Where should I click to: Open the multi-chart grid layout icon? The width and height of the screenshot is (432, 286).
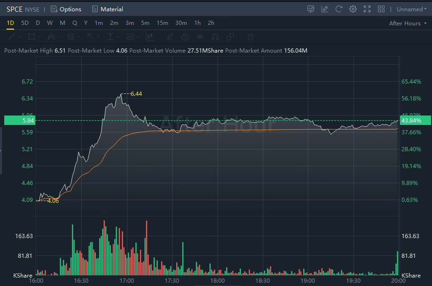point(381,9)
